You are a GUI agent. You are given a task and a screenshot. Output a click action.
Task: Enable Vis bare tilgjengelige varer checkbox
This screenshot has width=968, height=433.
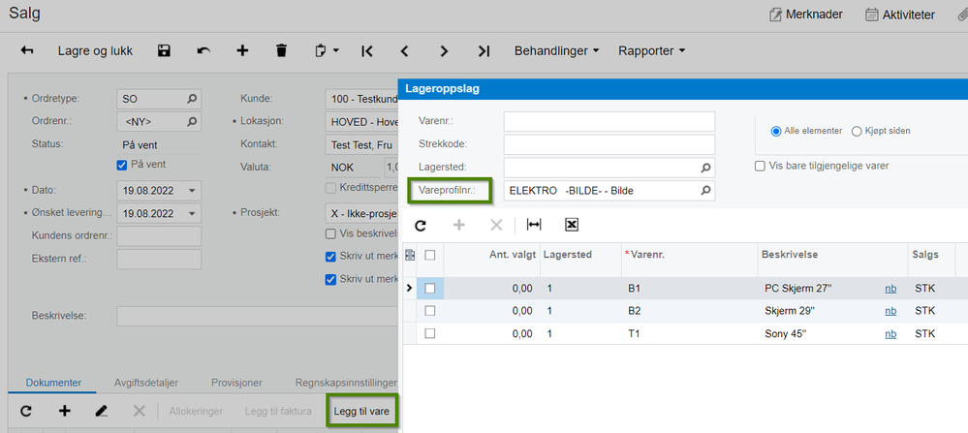(760, 166)
